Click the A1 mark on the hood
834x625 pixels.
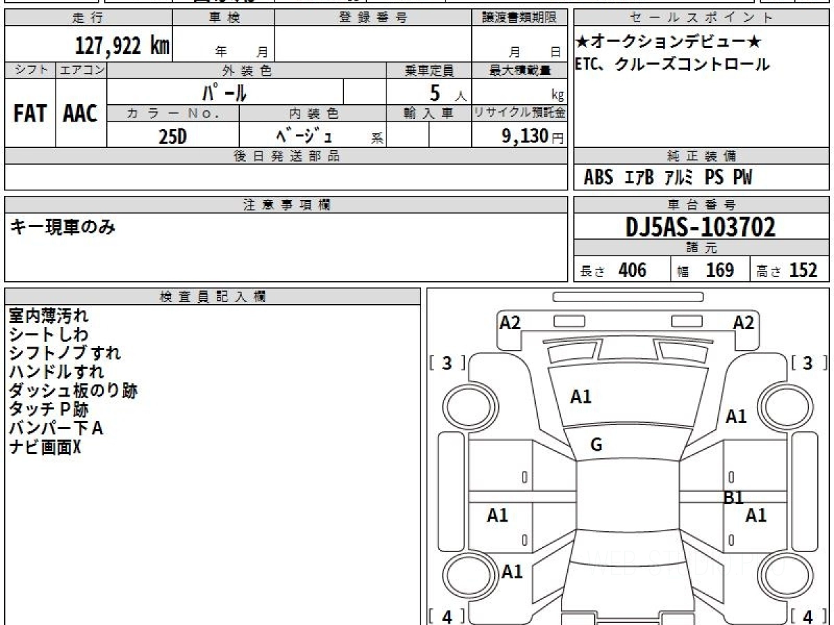[581, 397]
